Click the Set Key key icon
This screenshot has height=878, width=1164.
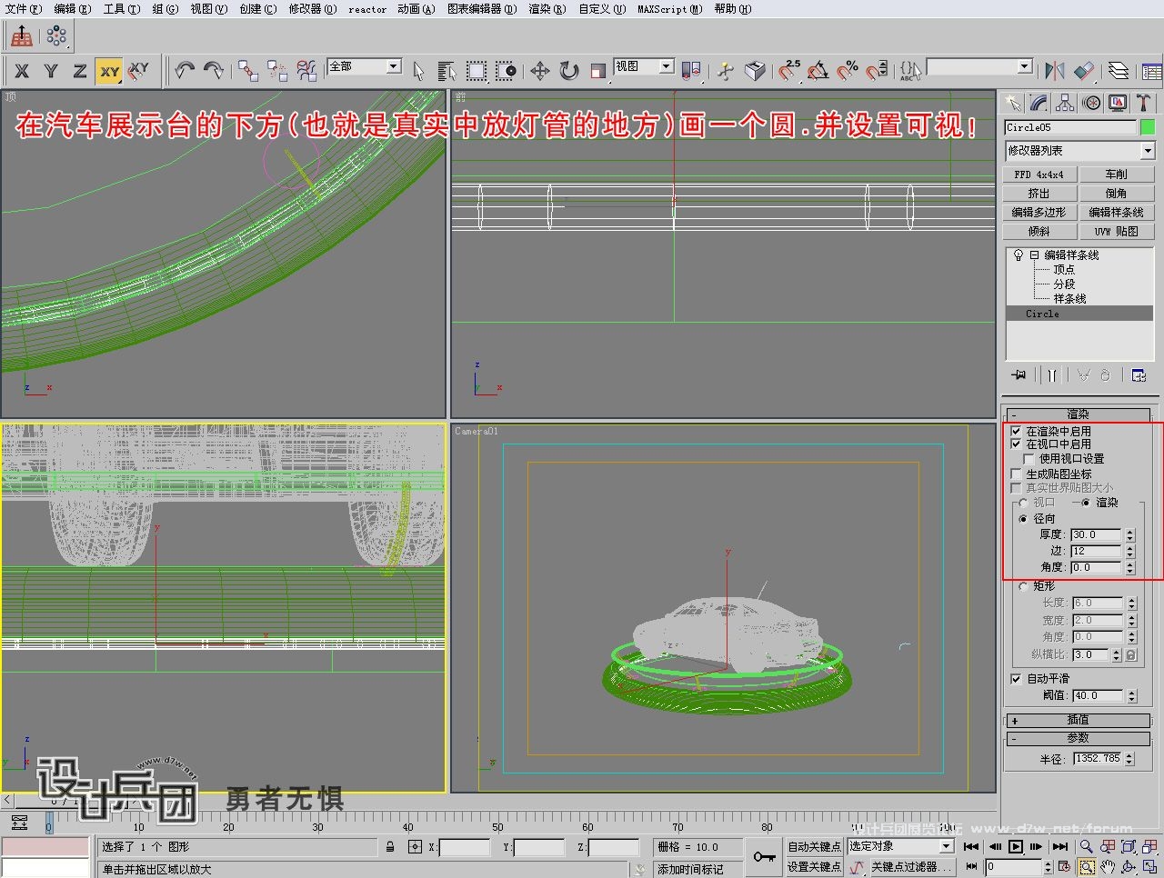pyautogui.click(x=765, y=856)
